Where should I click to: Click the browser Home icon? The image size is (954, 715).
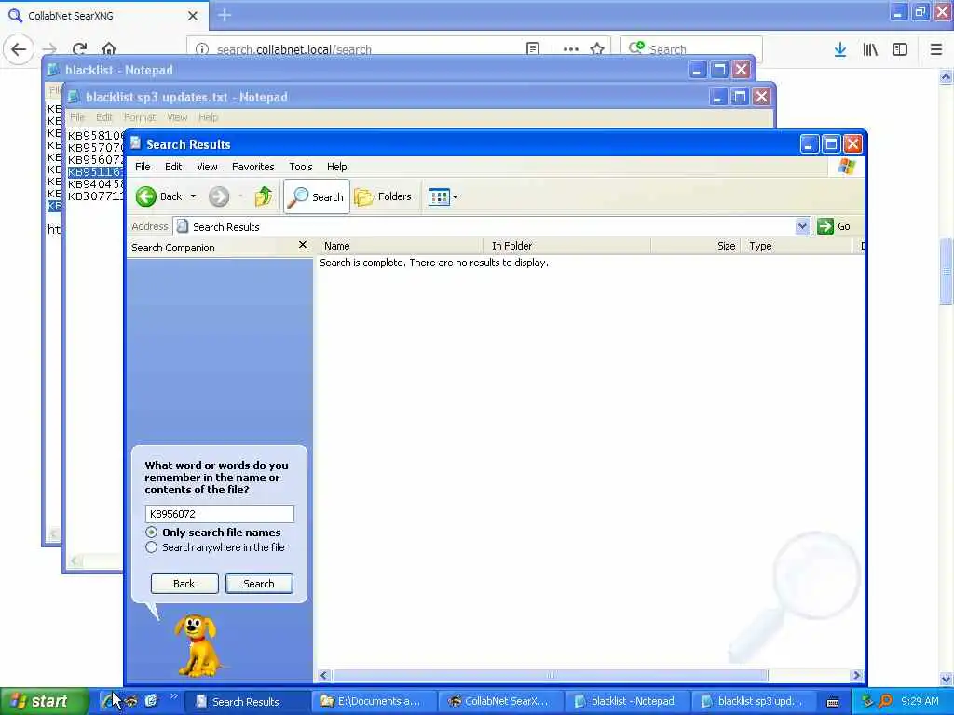point(109,48)
